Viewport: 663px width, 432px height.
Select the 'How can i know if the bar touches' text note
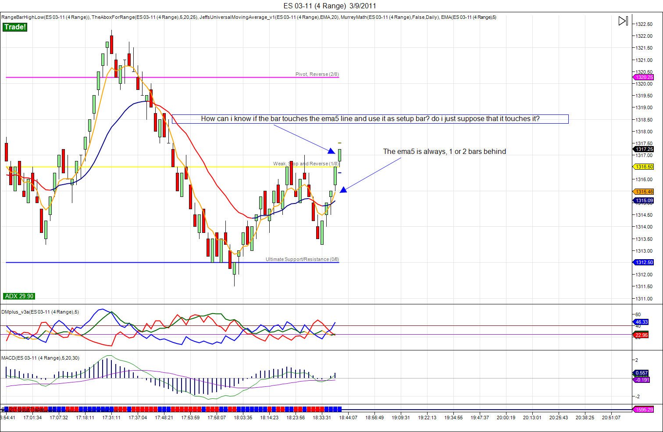pyautogui.click(x=370, y=119)
